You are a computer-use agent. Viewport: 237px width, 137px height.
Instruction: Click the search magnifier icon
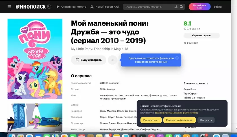tap(181, 7)
